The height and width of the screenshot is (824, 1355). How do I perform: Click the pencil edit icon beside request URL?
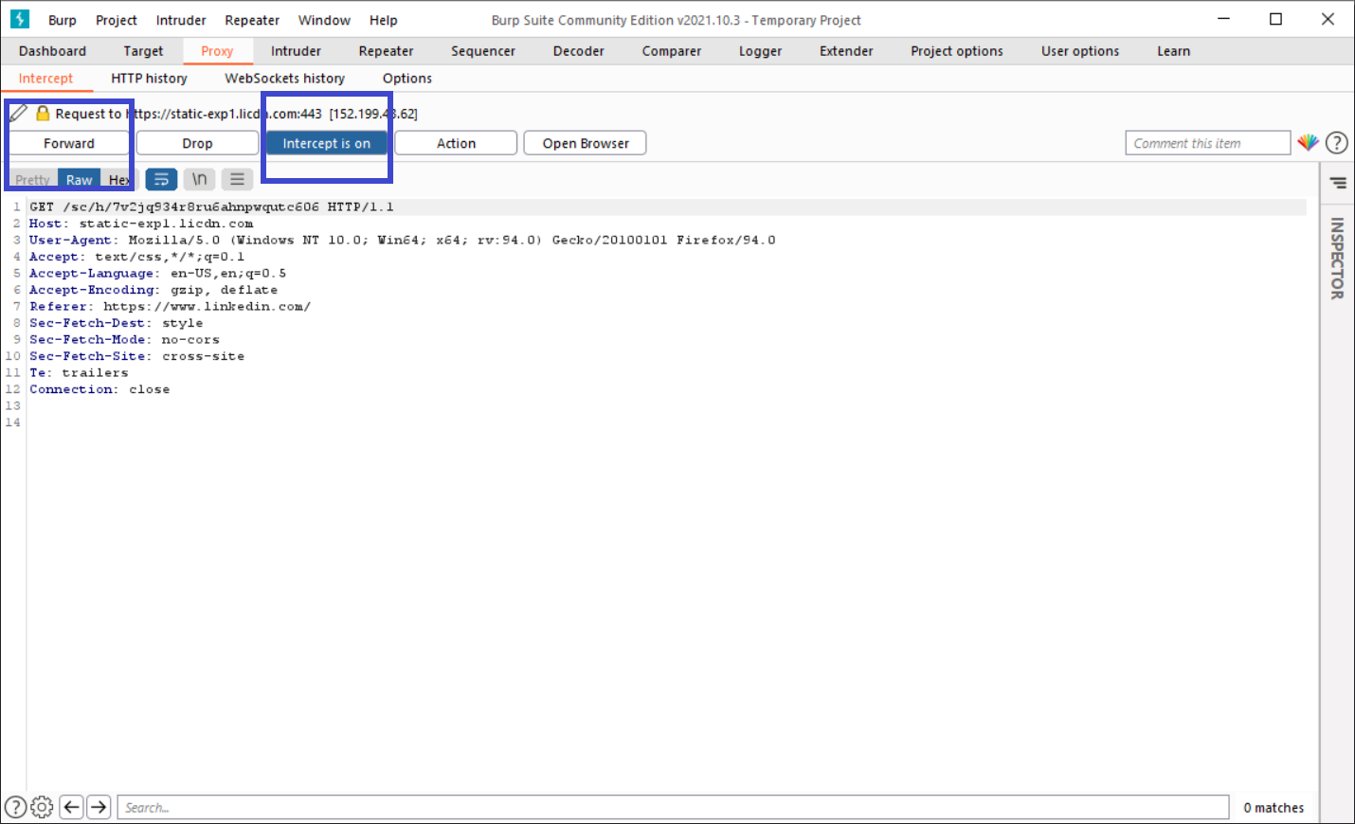(18, 114)
